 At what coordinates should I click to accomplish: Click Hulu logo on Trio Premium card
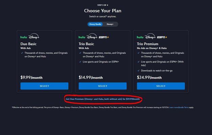(140, 37)
